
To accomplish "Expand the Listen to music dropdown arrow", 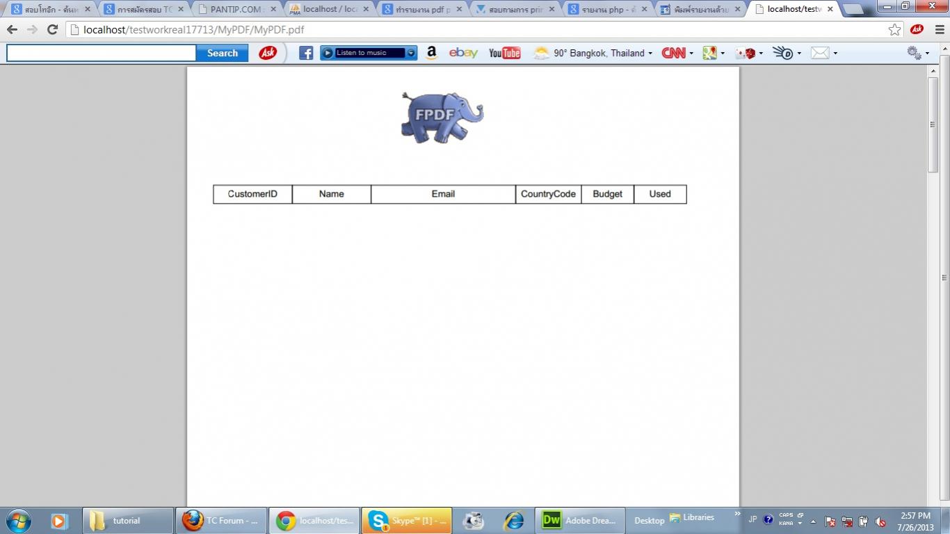I will point(411,53).
